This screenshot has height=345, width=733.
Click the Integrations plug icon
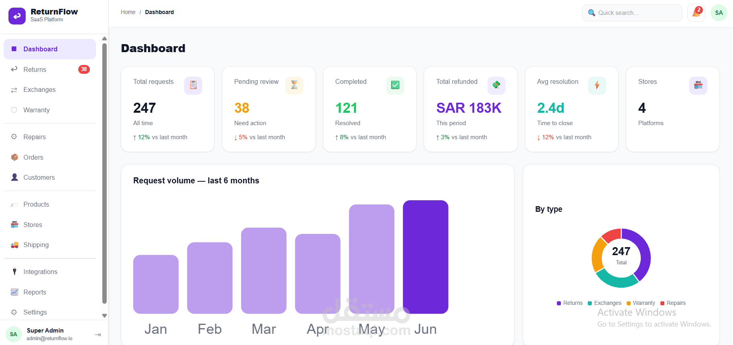[14, 272]
